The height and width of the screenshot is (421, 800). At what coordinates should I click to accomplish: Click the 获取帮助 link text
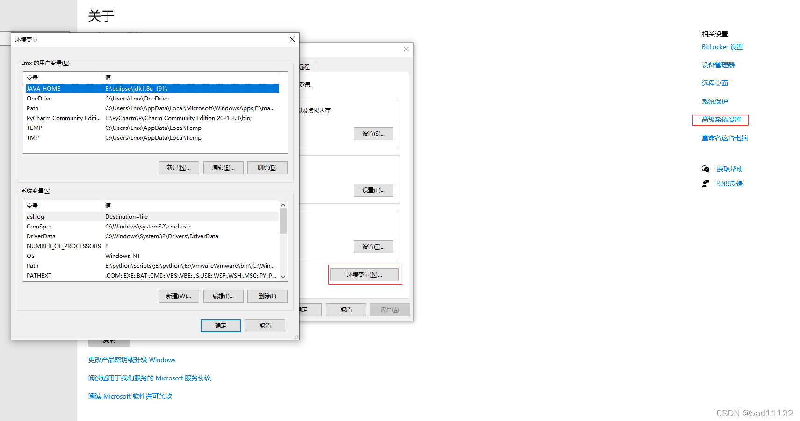[730, 170]
